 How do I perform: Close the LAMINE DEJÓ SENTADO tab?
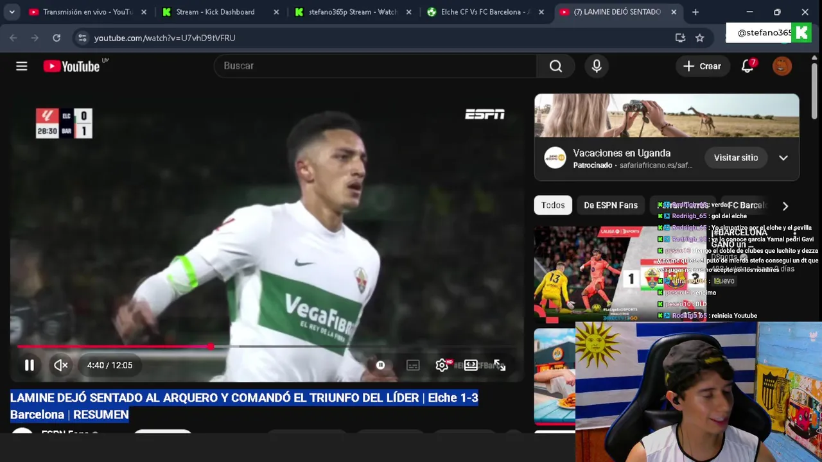[x=674, y=12]
